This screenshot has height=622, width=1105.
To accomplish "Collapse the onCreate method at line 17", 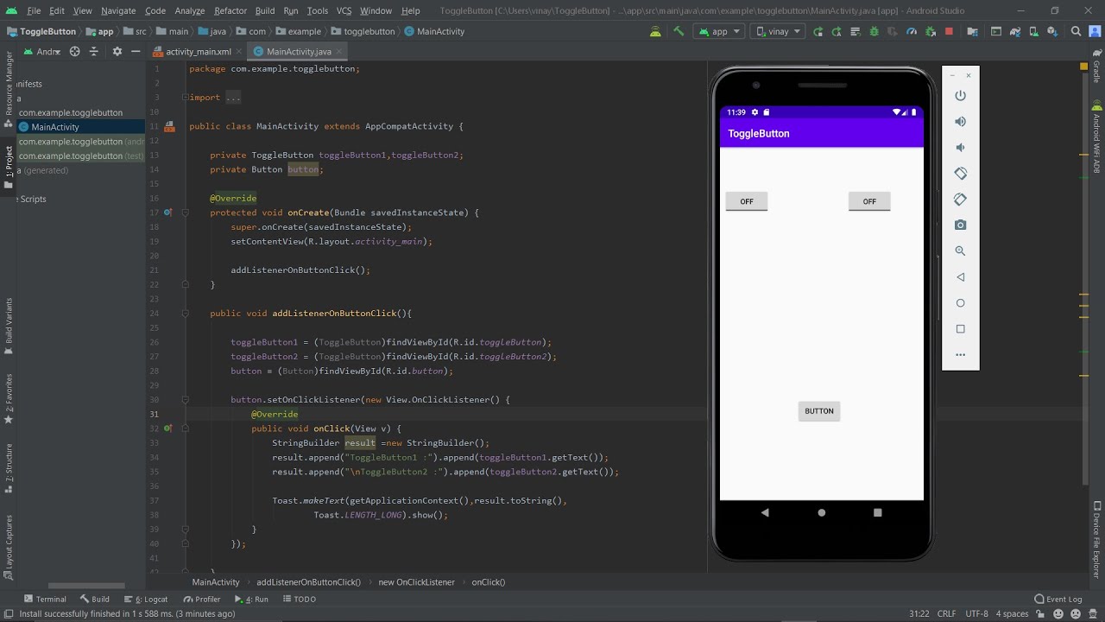I will [x=185, y=213].
